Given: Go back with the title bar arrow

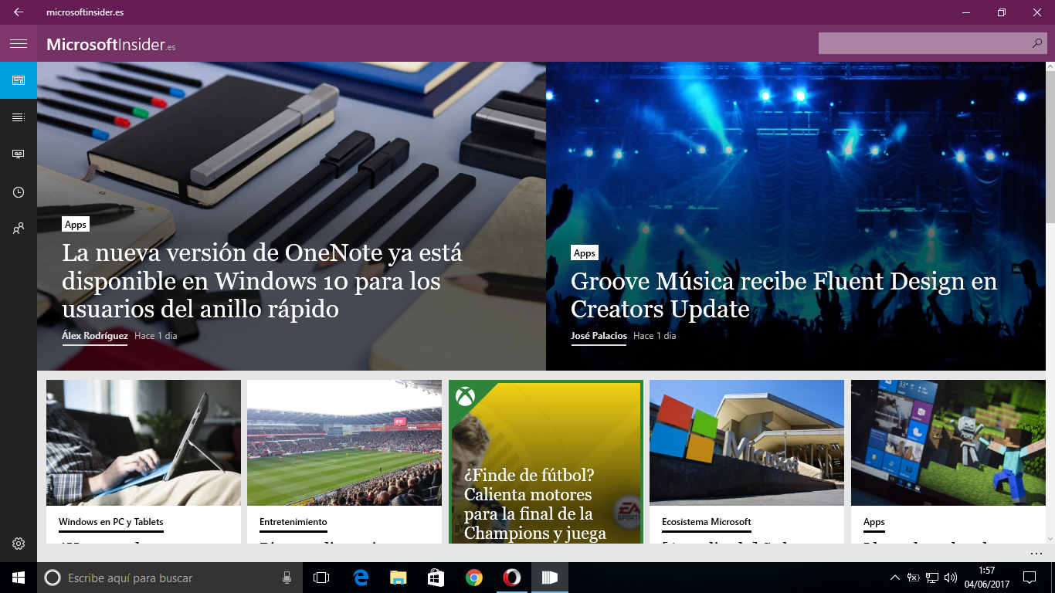Looking at the screenshot, I should [x=19, y=12].
